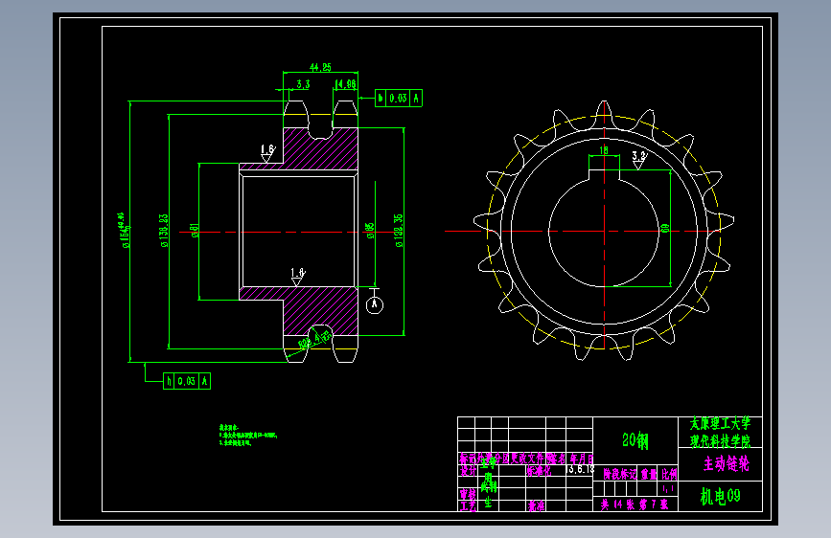The height and width of the screenshot is (538, 831).
Task: Select the lower 1.6 roughness symbol in bore
Action: (x=298, y=277)
